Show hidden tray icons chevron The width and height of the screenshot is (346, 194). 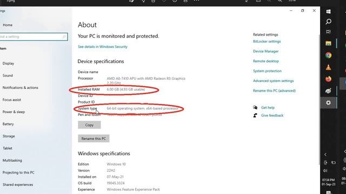tap(325, 155)
